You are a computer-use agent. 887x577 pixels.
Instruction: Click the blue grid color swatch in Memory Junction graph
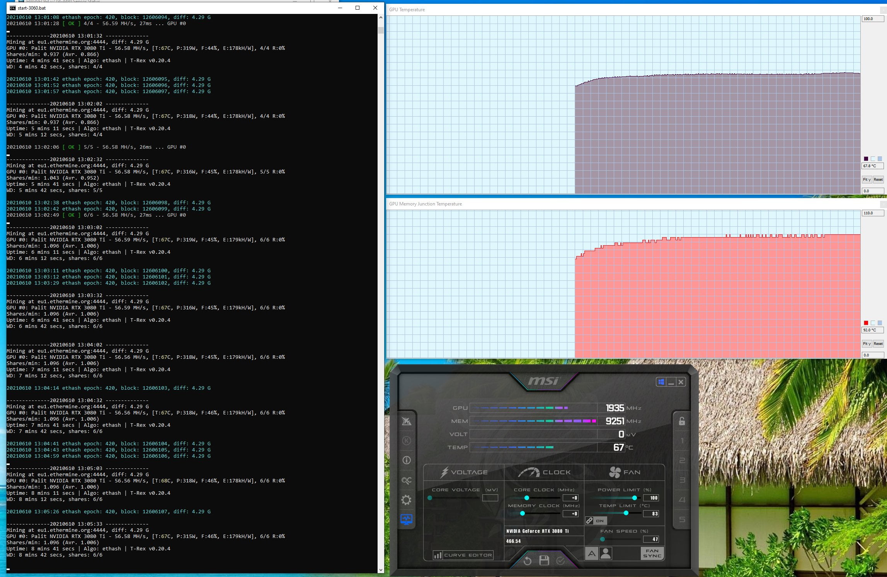[880, 323]
